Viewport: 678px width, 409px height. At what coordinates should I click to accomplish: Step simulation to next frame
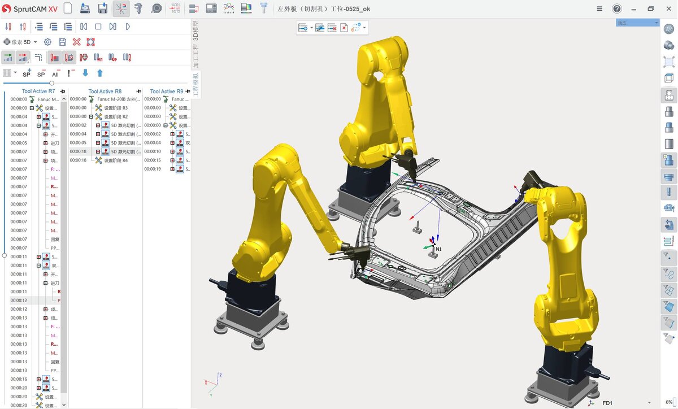coord(113,27)
